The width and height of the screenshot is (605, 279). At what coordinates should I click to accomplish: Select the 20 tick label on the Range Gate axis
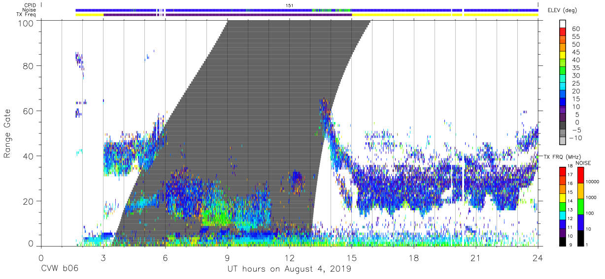[29, 201]
